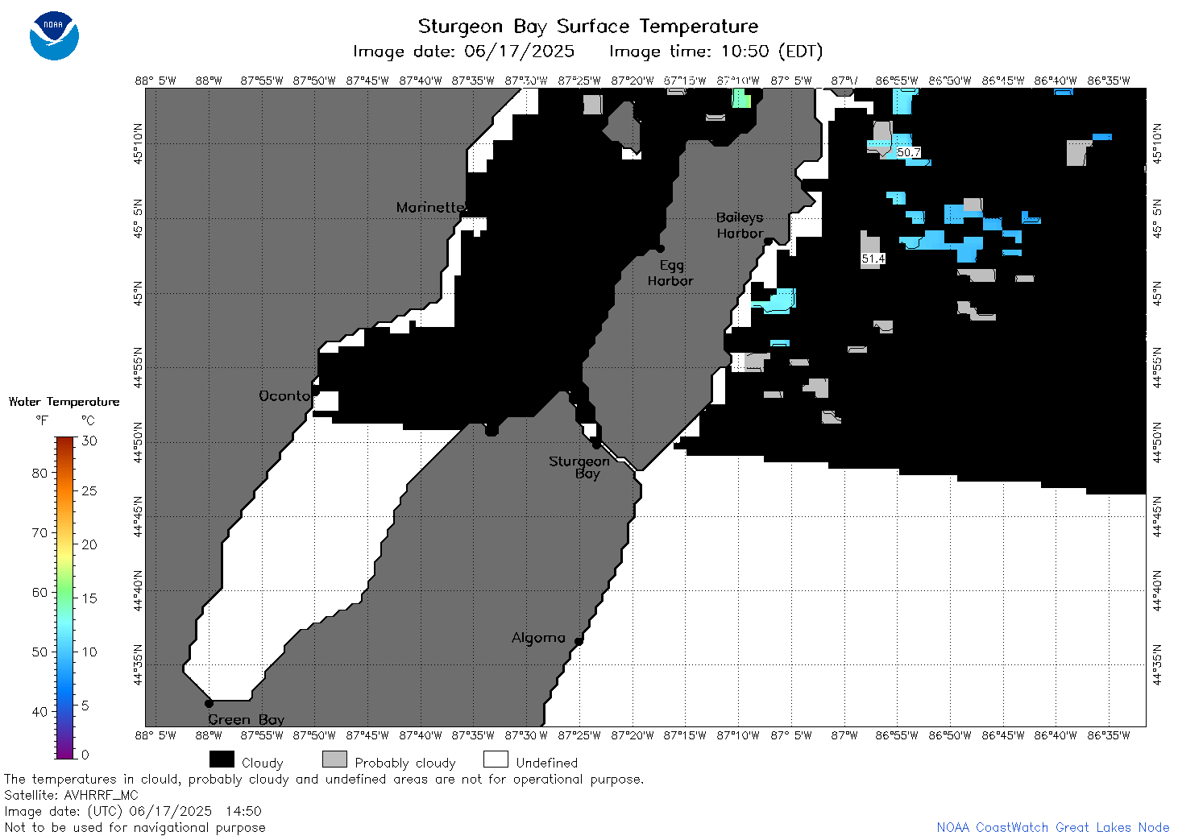Click the Green Bay location dot
Image resolution: width=1178 pixels, height=840 pixels.
tap(209, 703)
